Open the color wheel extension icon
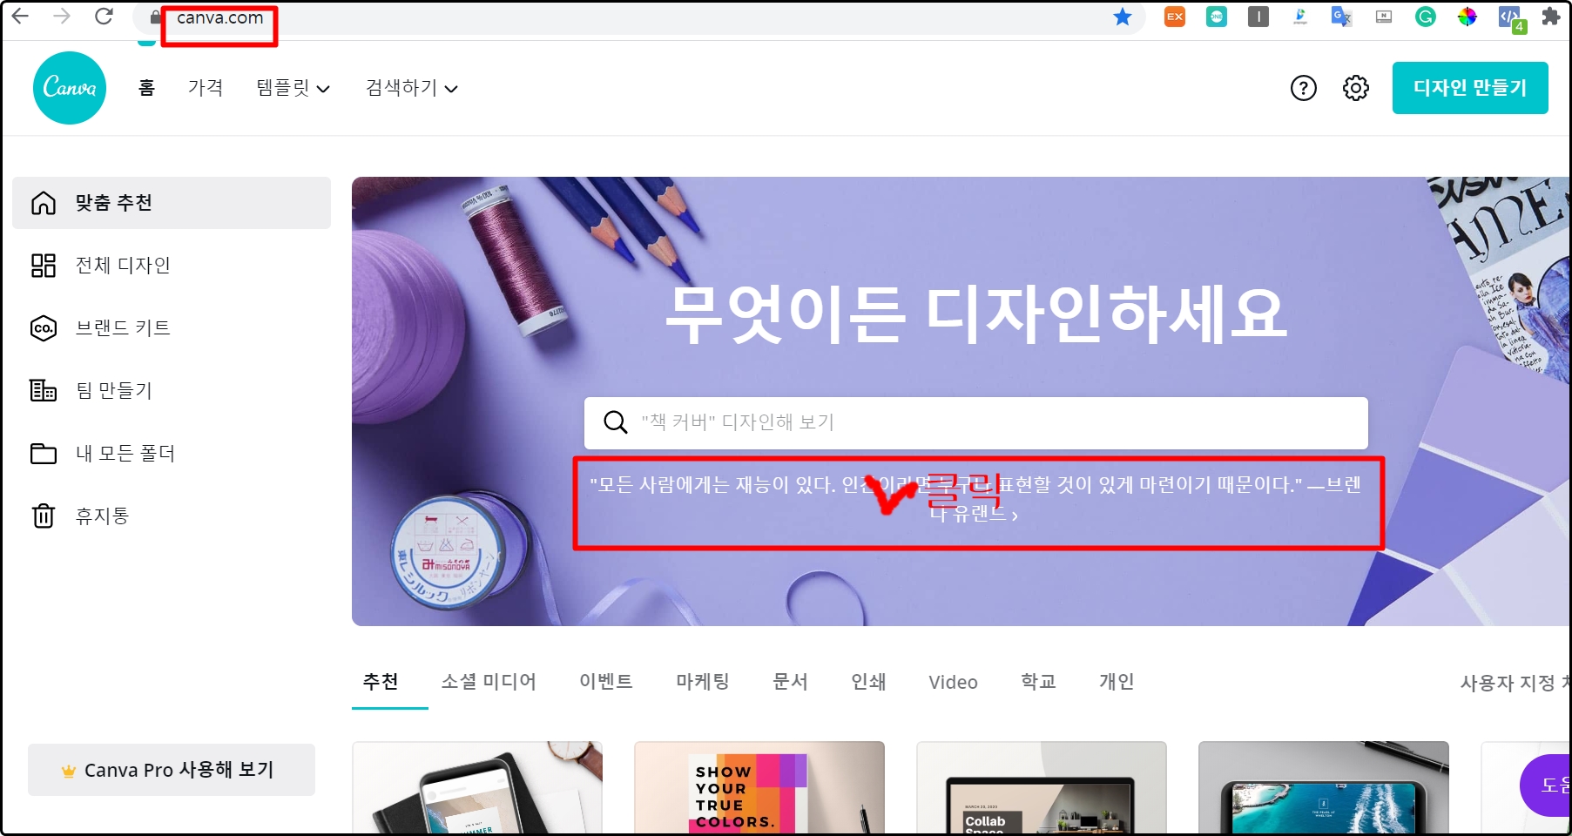 point(1467,17)
